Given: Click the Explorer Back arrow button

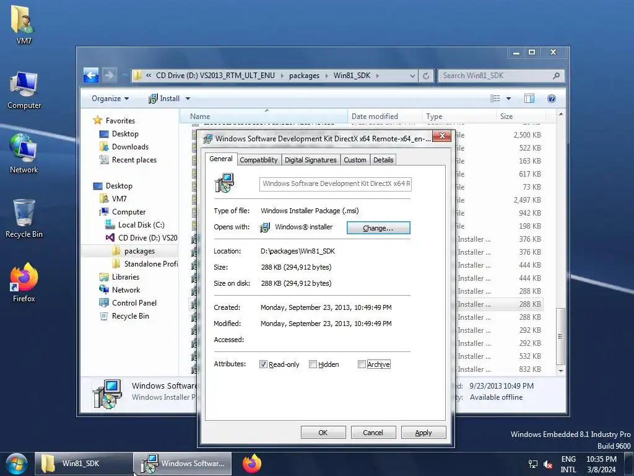Looking at the screenshot, I should 91,75.
